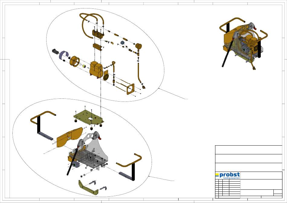The height and width of the screenshot is (203, 287).
Task: Click the top empty title block row
Action: click(248, 150)
